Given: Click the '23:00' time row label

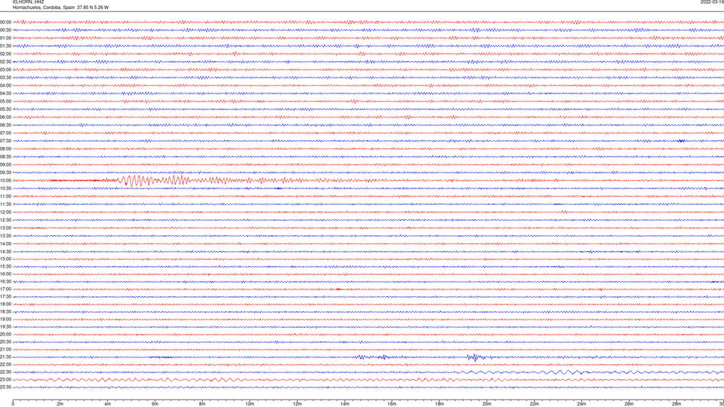Looking at the screenshot, I should pyautogui.click(x=5, y=380).
